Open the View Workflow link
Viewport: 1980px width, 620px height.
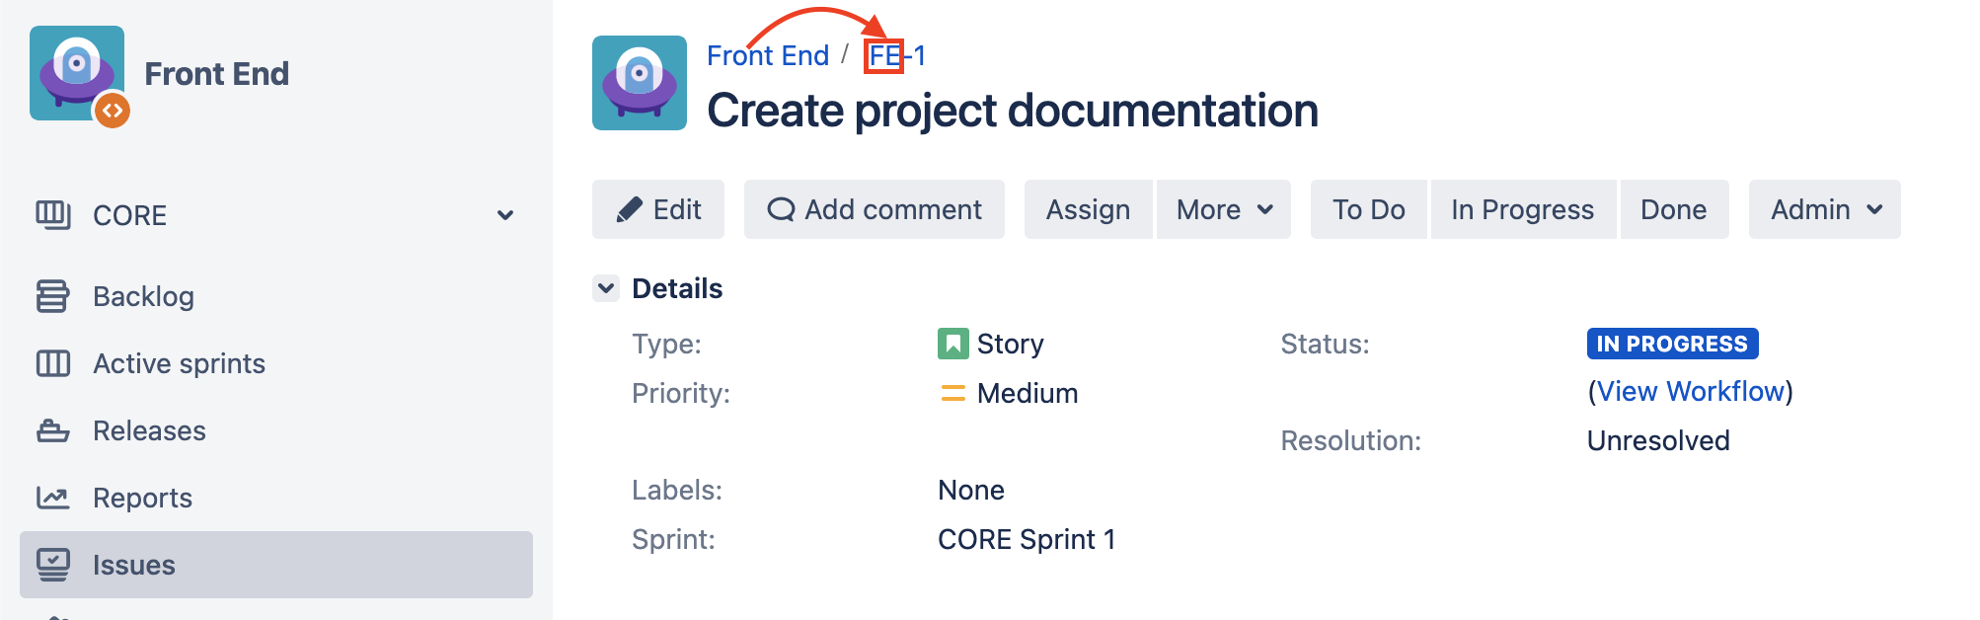pyautogui.click(x=1690, y=391)
